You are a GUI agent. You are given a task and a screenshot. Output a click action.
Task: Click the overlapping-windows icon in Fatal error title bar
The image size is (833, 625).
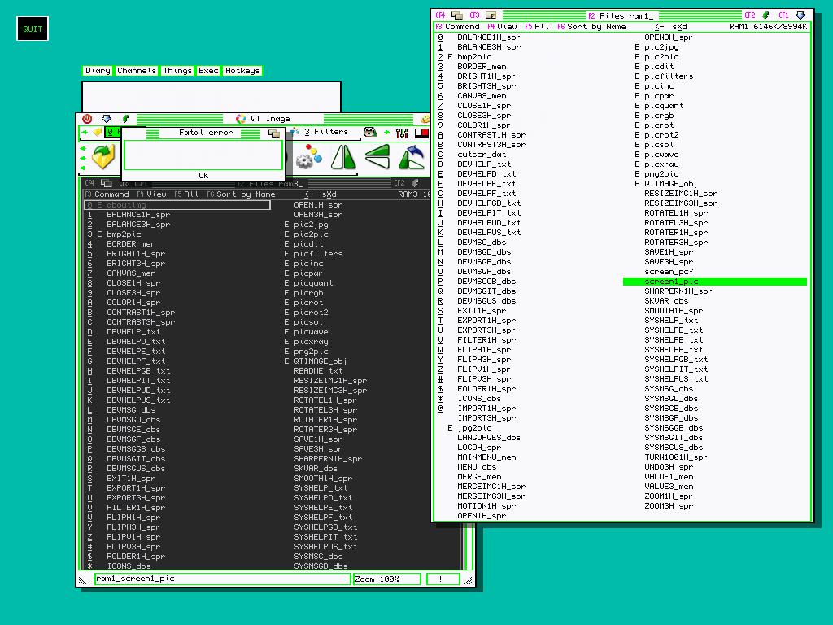274,133
